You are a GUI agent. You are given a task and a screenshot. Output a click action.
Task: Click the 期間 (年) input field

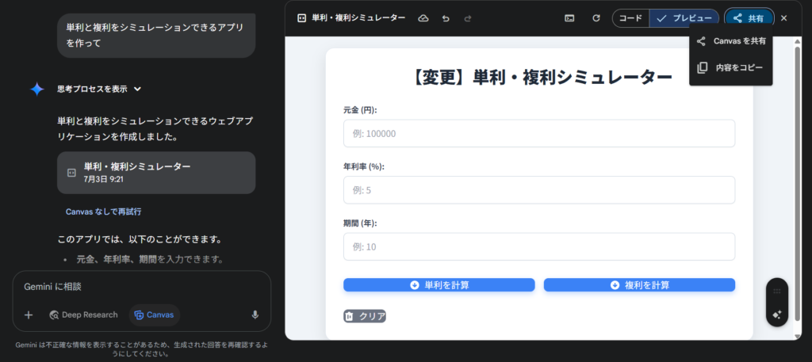[x=539, y=246]
